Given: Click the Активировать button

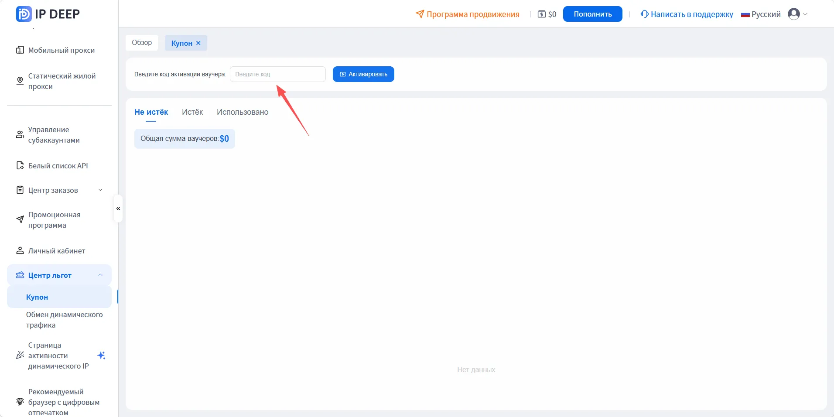Looking at the screenshot, I should (363, 74).
